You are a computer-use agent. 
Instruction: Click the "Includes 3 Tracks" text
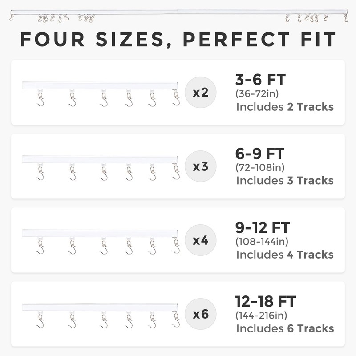coord(285,181)
